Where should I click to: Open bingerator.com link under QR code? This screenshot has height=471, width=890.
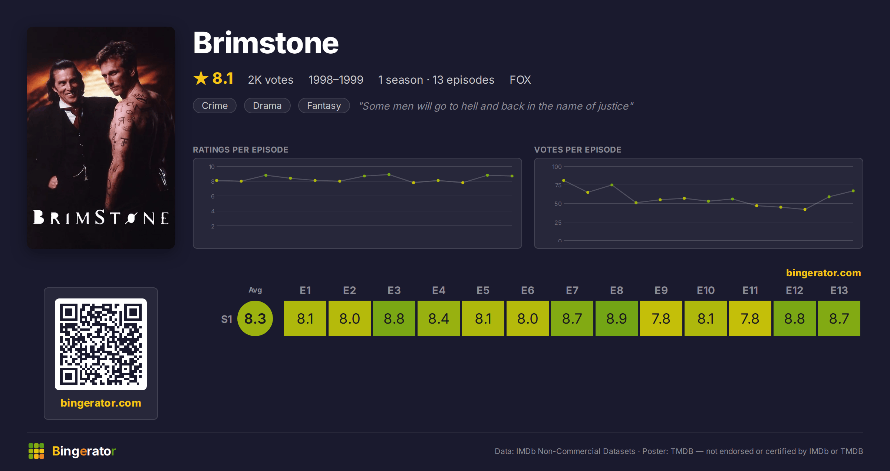coord(101,403)
